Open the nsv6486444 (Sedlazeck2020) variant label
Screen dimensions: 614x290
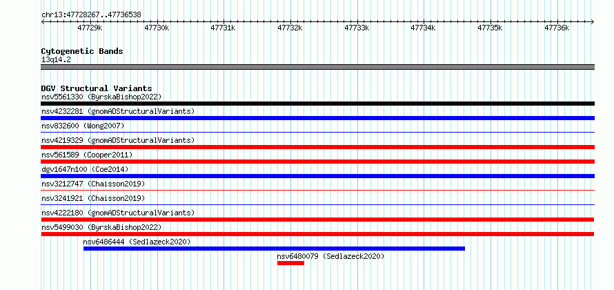(137, 242)
